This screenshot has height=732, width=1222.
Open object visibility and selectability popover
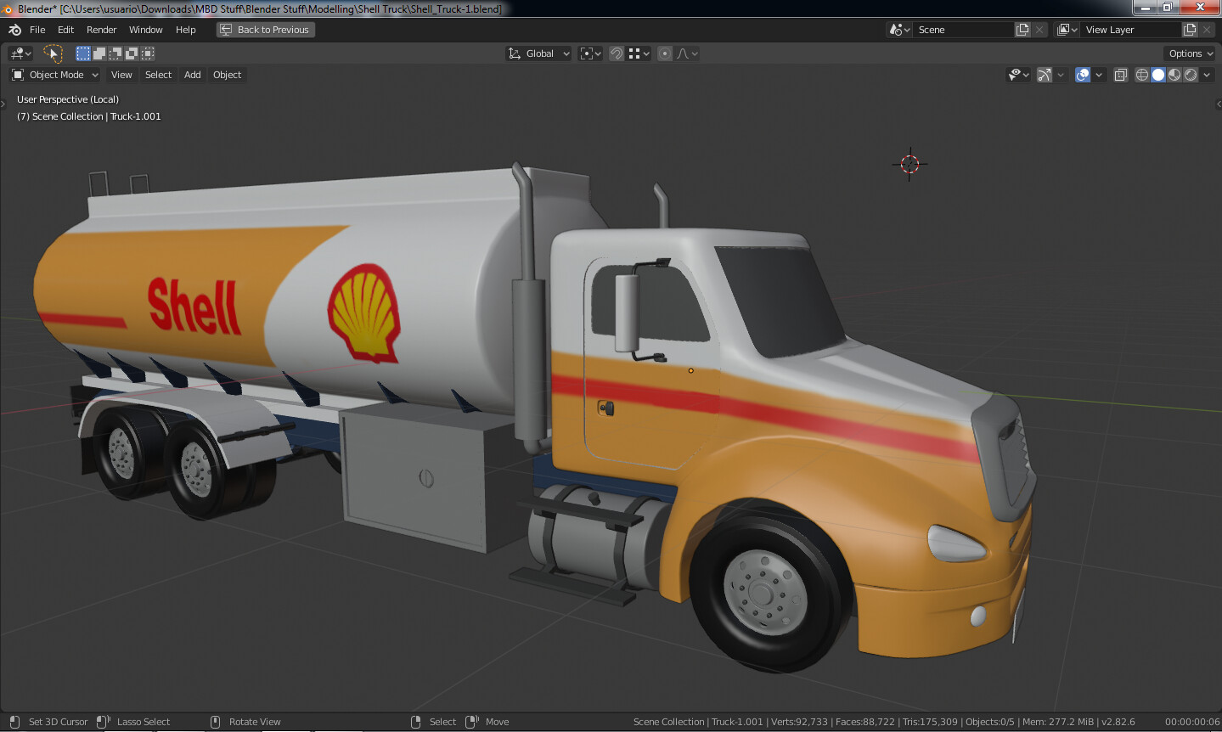click(1018, 75)
